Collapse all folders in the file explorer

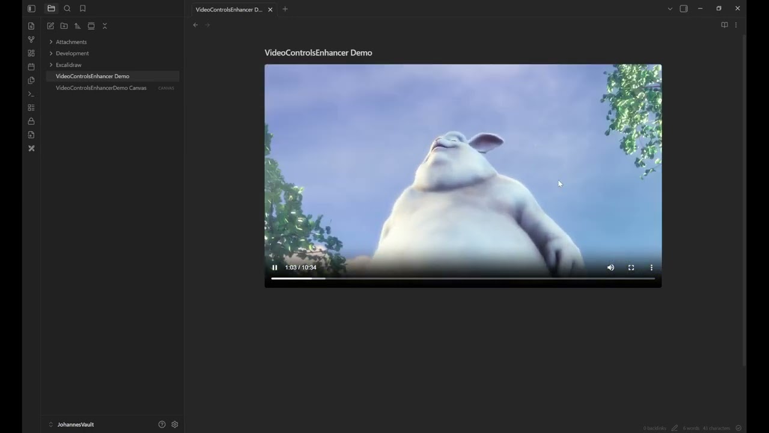[x=105, y=26]
